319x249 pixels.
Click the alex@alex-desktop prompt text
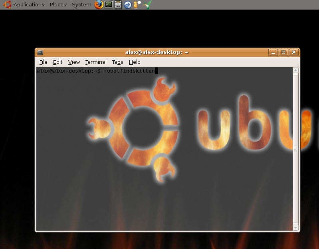point(69,71)
